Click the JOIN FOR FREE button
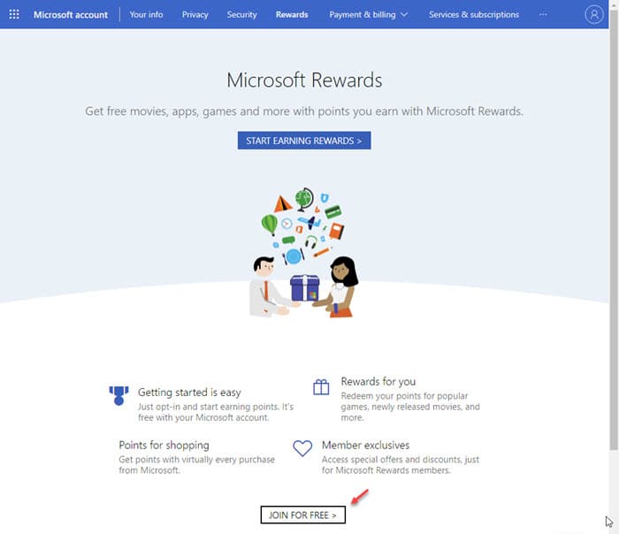The image size is (619, 534). (x=302, y=515)
